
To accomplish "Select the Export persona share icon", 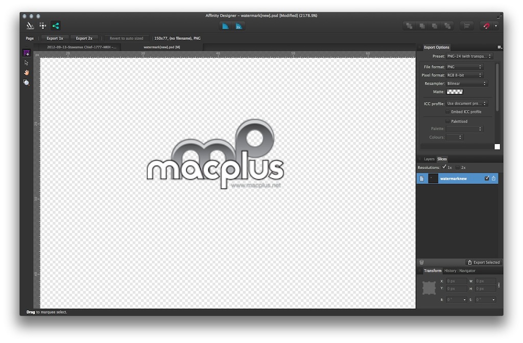I will 55,26.
